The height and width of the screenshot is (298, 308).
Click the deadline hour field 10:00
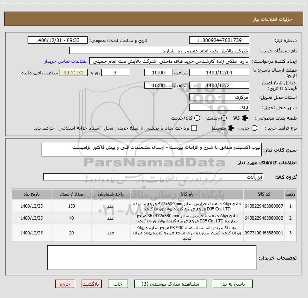pos(158,72)
